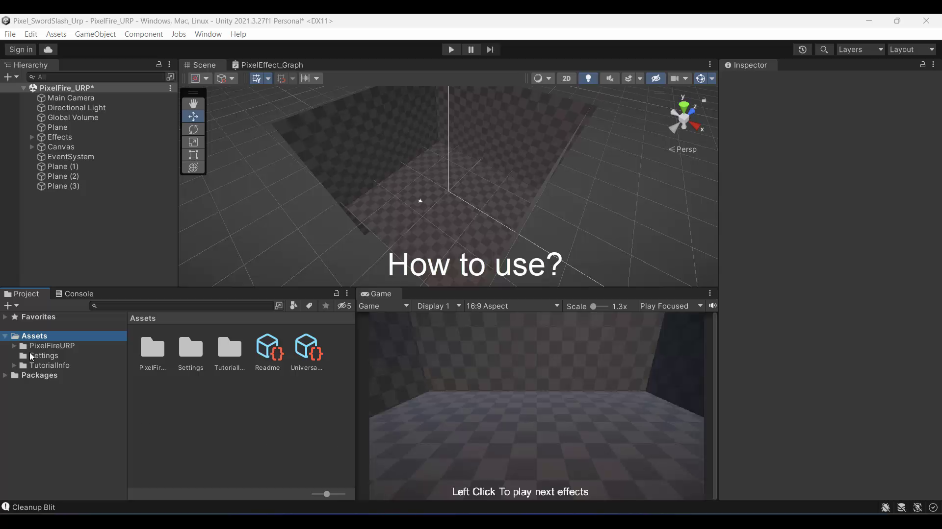Click the TutorialInfo folder
Screen dimensions: 942x529
pyautogui.click(x=49, y=365)
